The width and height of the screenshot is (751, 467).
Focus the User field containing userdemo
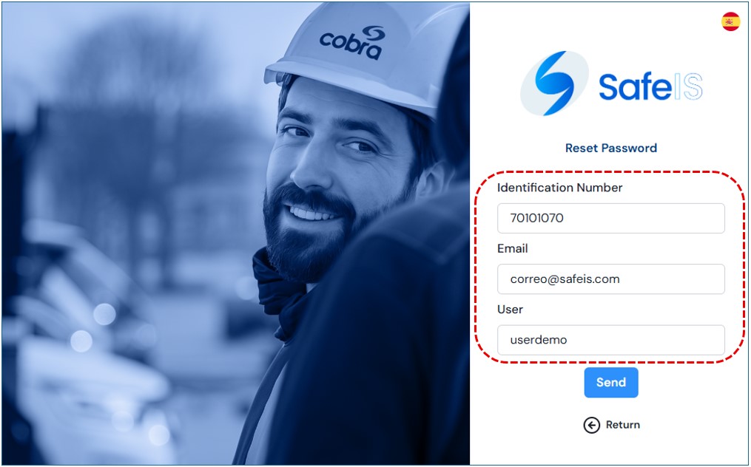pos(610,340)
